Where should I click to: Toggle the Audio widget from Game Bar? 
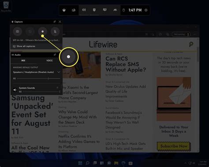tap(84, 10)
